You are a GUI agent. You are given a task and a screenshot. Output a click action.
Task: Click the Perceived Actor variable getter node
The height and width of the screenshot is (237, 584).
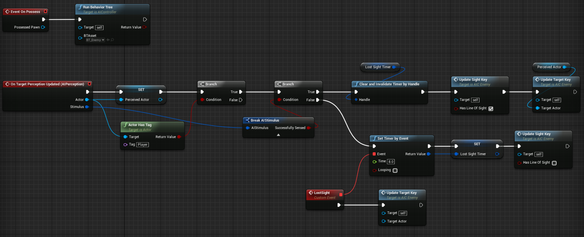click(x=551, y=67)
